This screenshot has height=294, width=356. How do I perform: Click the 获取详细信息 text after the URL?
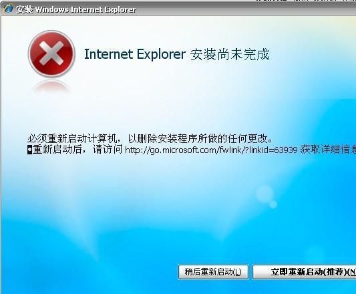328,150
